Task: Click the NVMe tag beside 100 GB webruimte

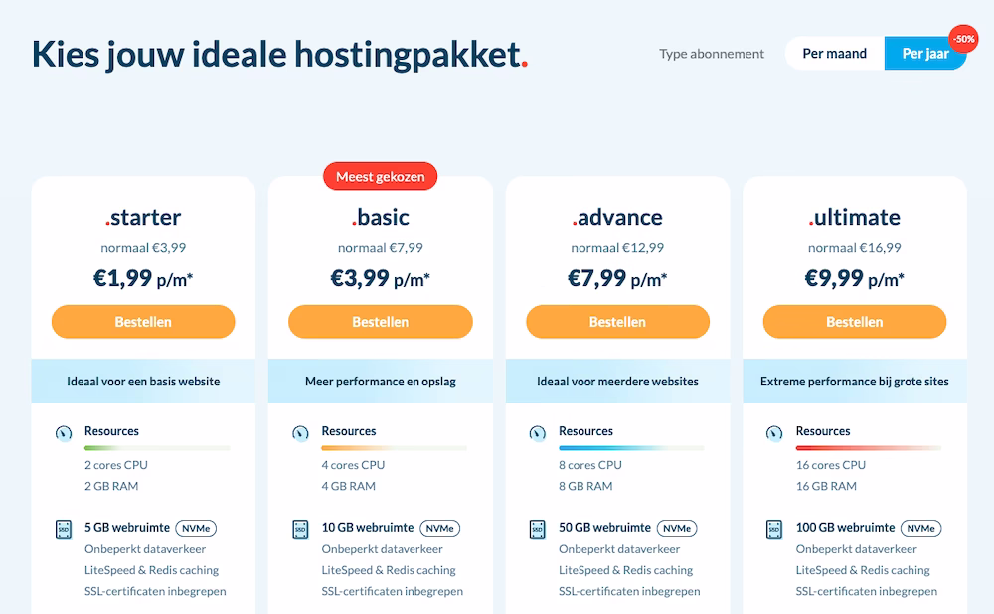Action: coord(921,528)
